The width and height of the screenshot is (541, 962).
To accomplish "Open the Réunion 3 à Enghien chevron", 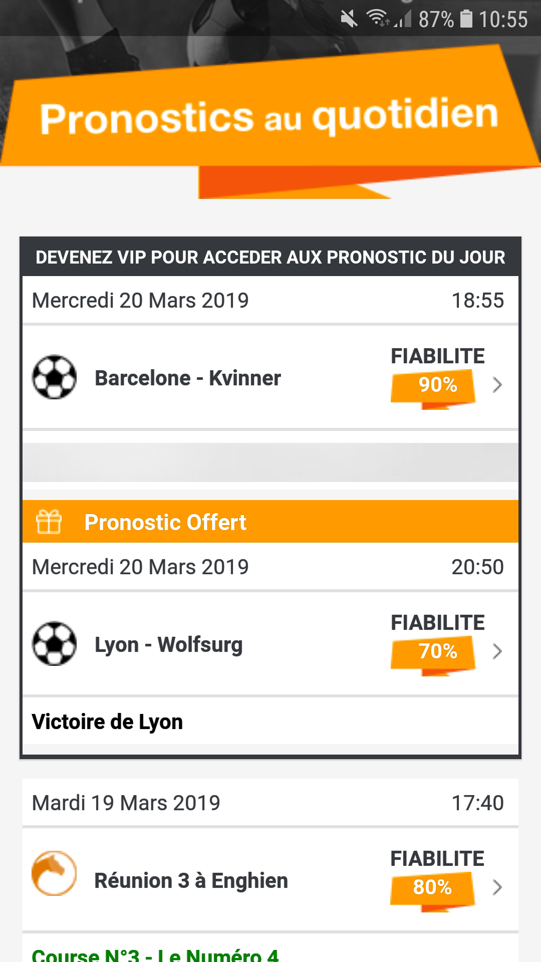I will (x=497, y=887).
